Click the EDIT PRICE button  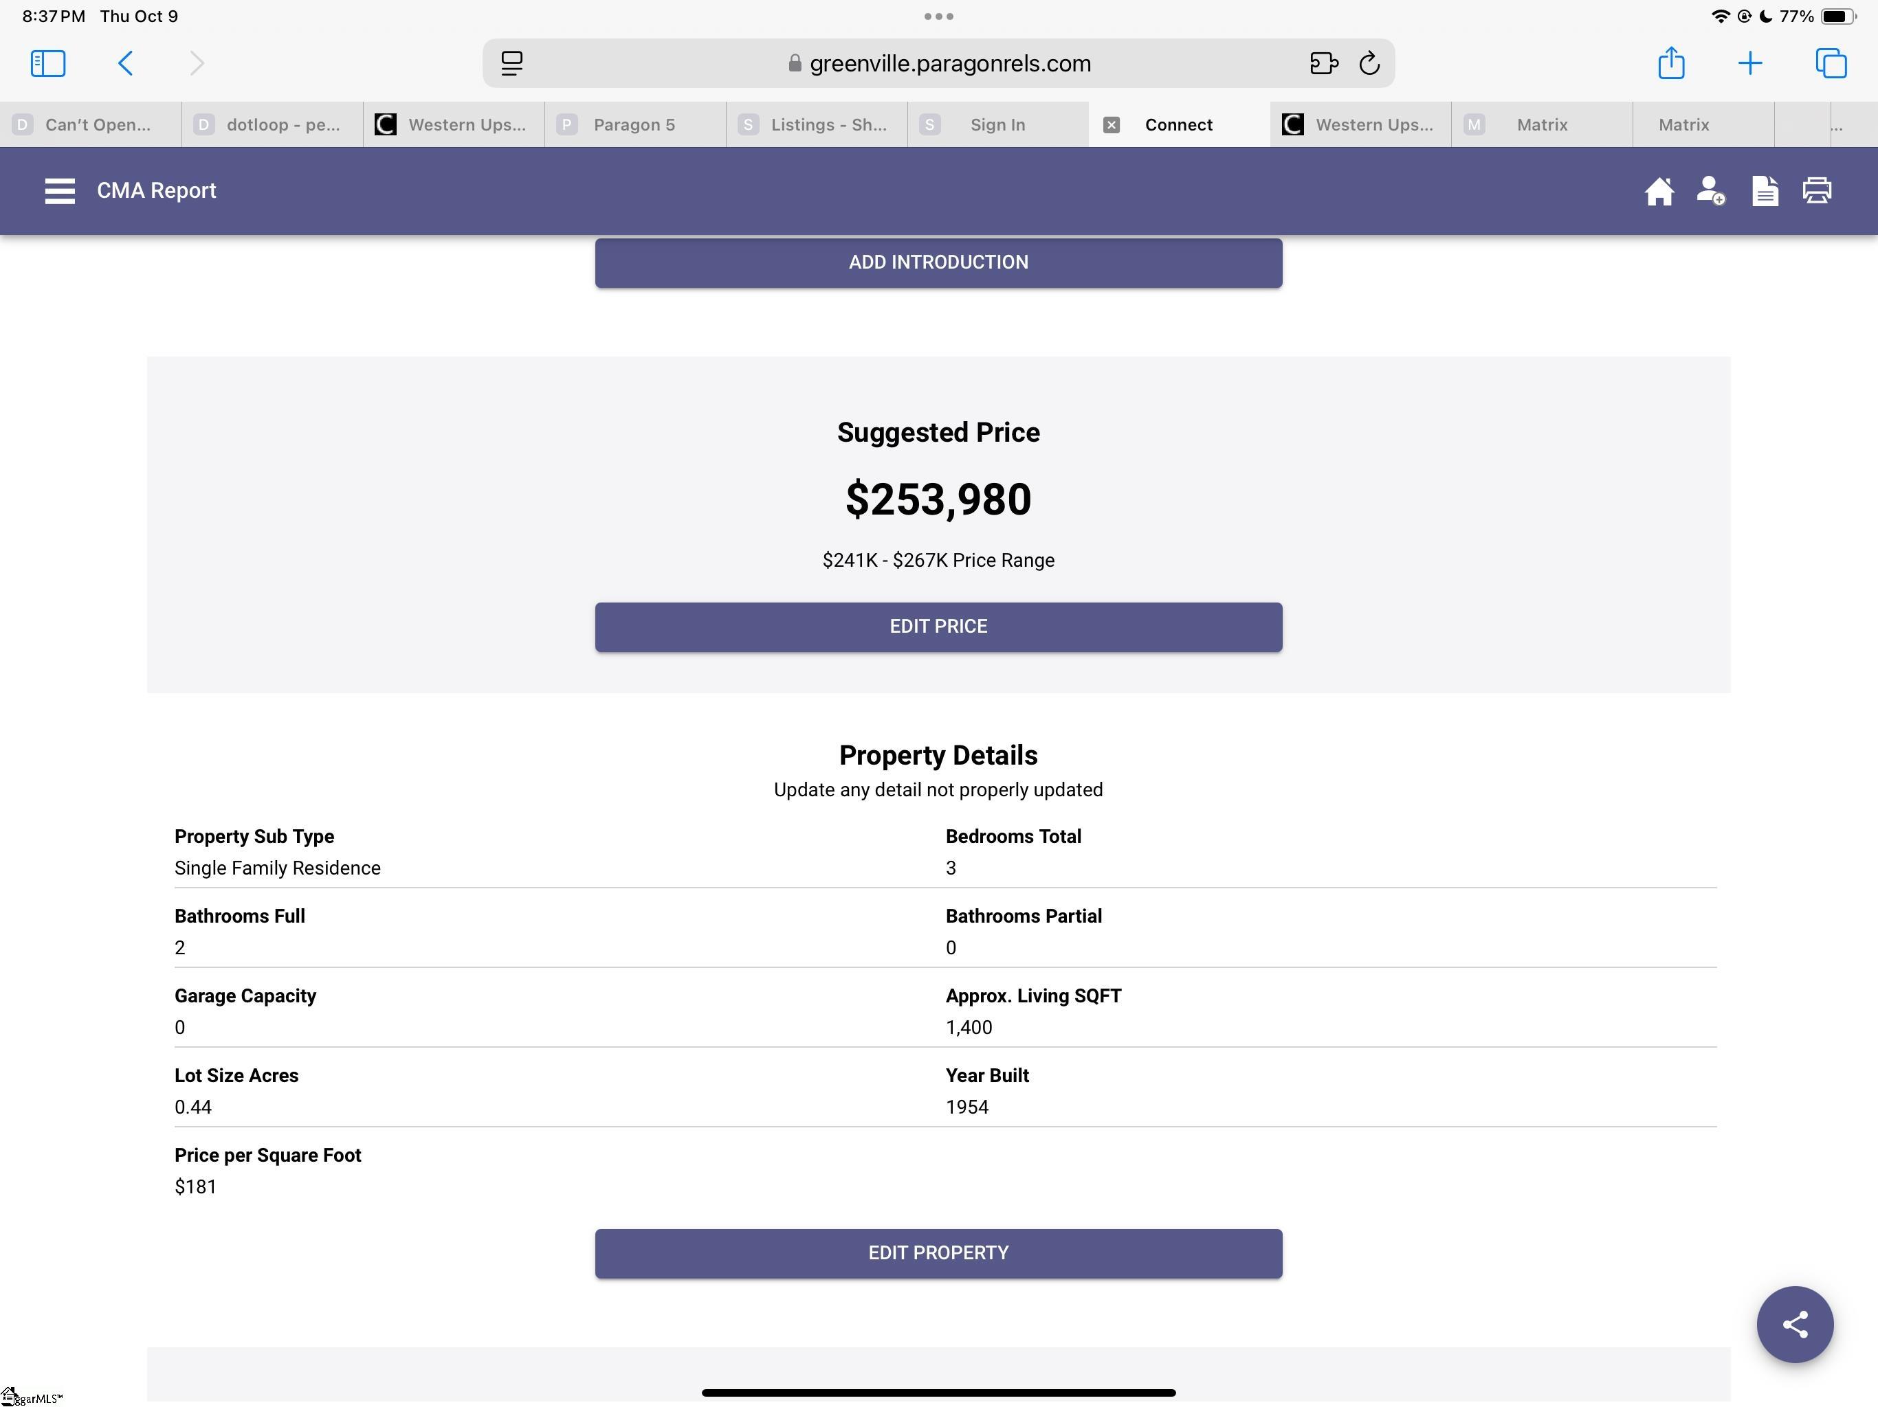938,627
